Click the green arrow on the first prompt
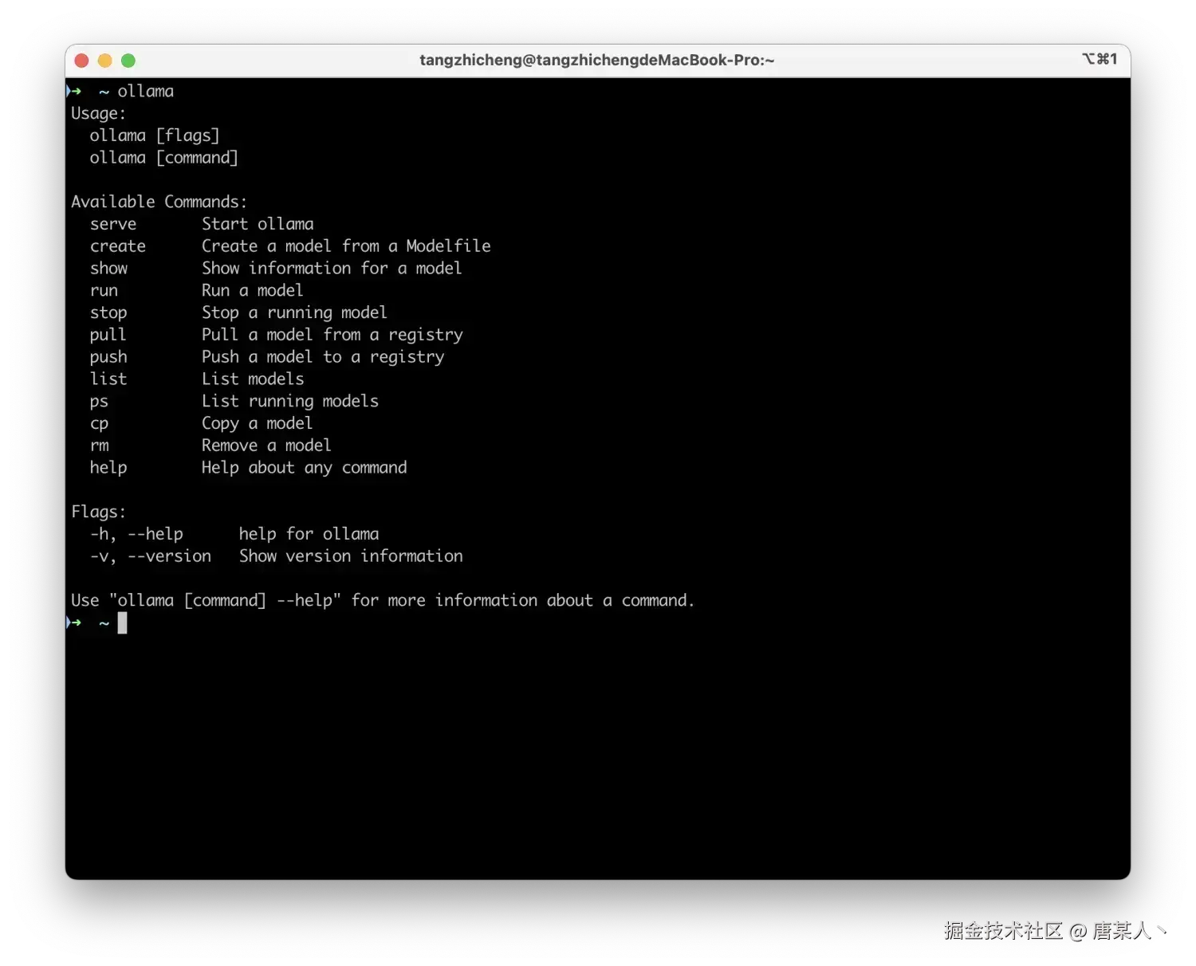Viewport: 1196px width, 966px height. tap(75, 92)
